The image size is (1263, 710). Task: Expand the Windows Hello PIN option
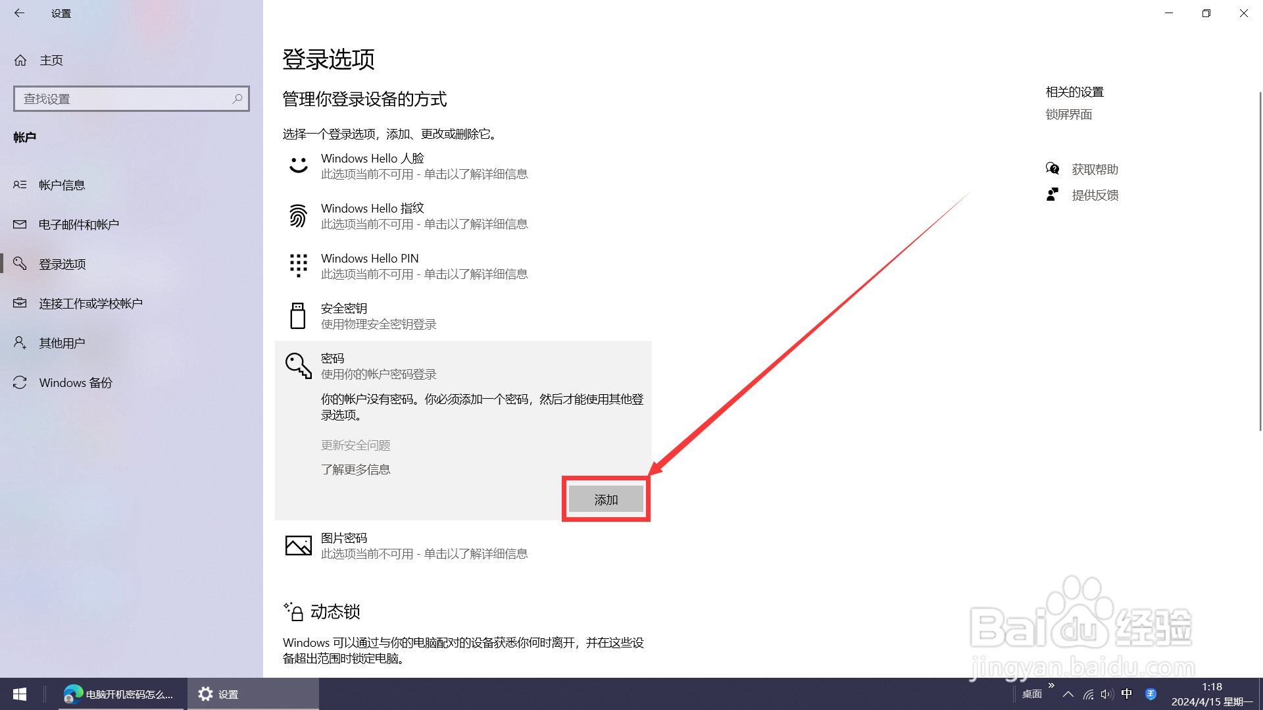463,266
